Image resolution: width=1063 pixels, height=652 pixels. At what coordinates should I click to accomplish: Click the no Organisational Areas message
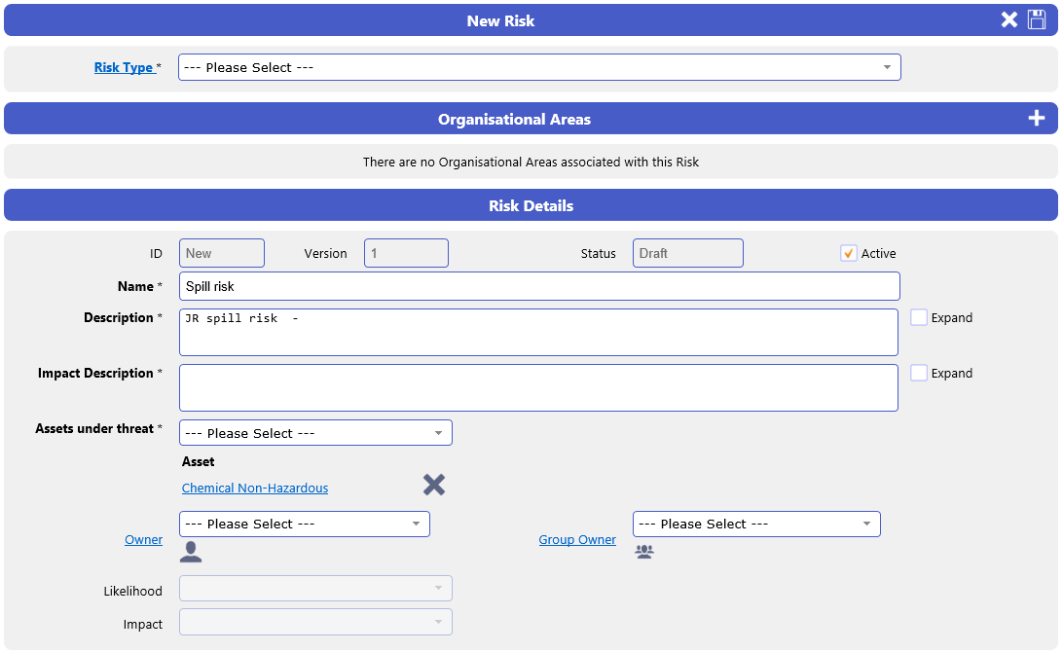coord(531,162)
